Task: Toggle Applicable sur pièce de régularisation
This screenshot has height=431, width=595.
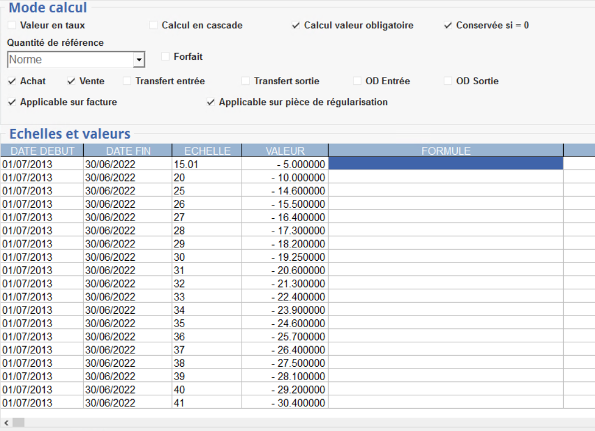Action: [210, 102]
